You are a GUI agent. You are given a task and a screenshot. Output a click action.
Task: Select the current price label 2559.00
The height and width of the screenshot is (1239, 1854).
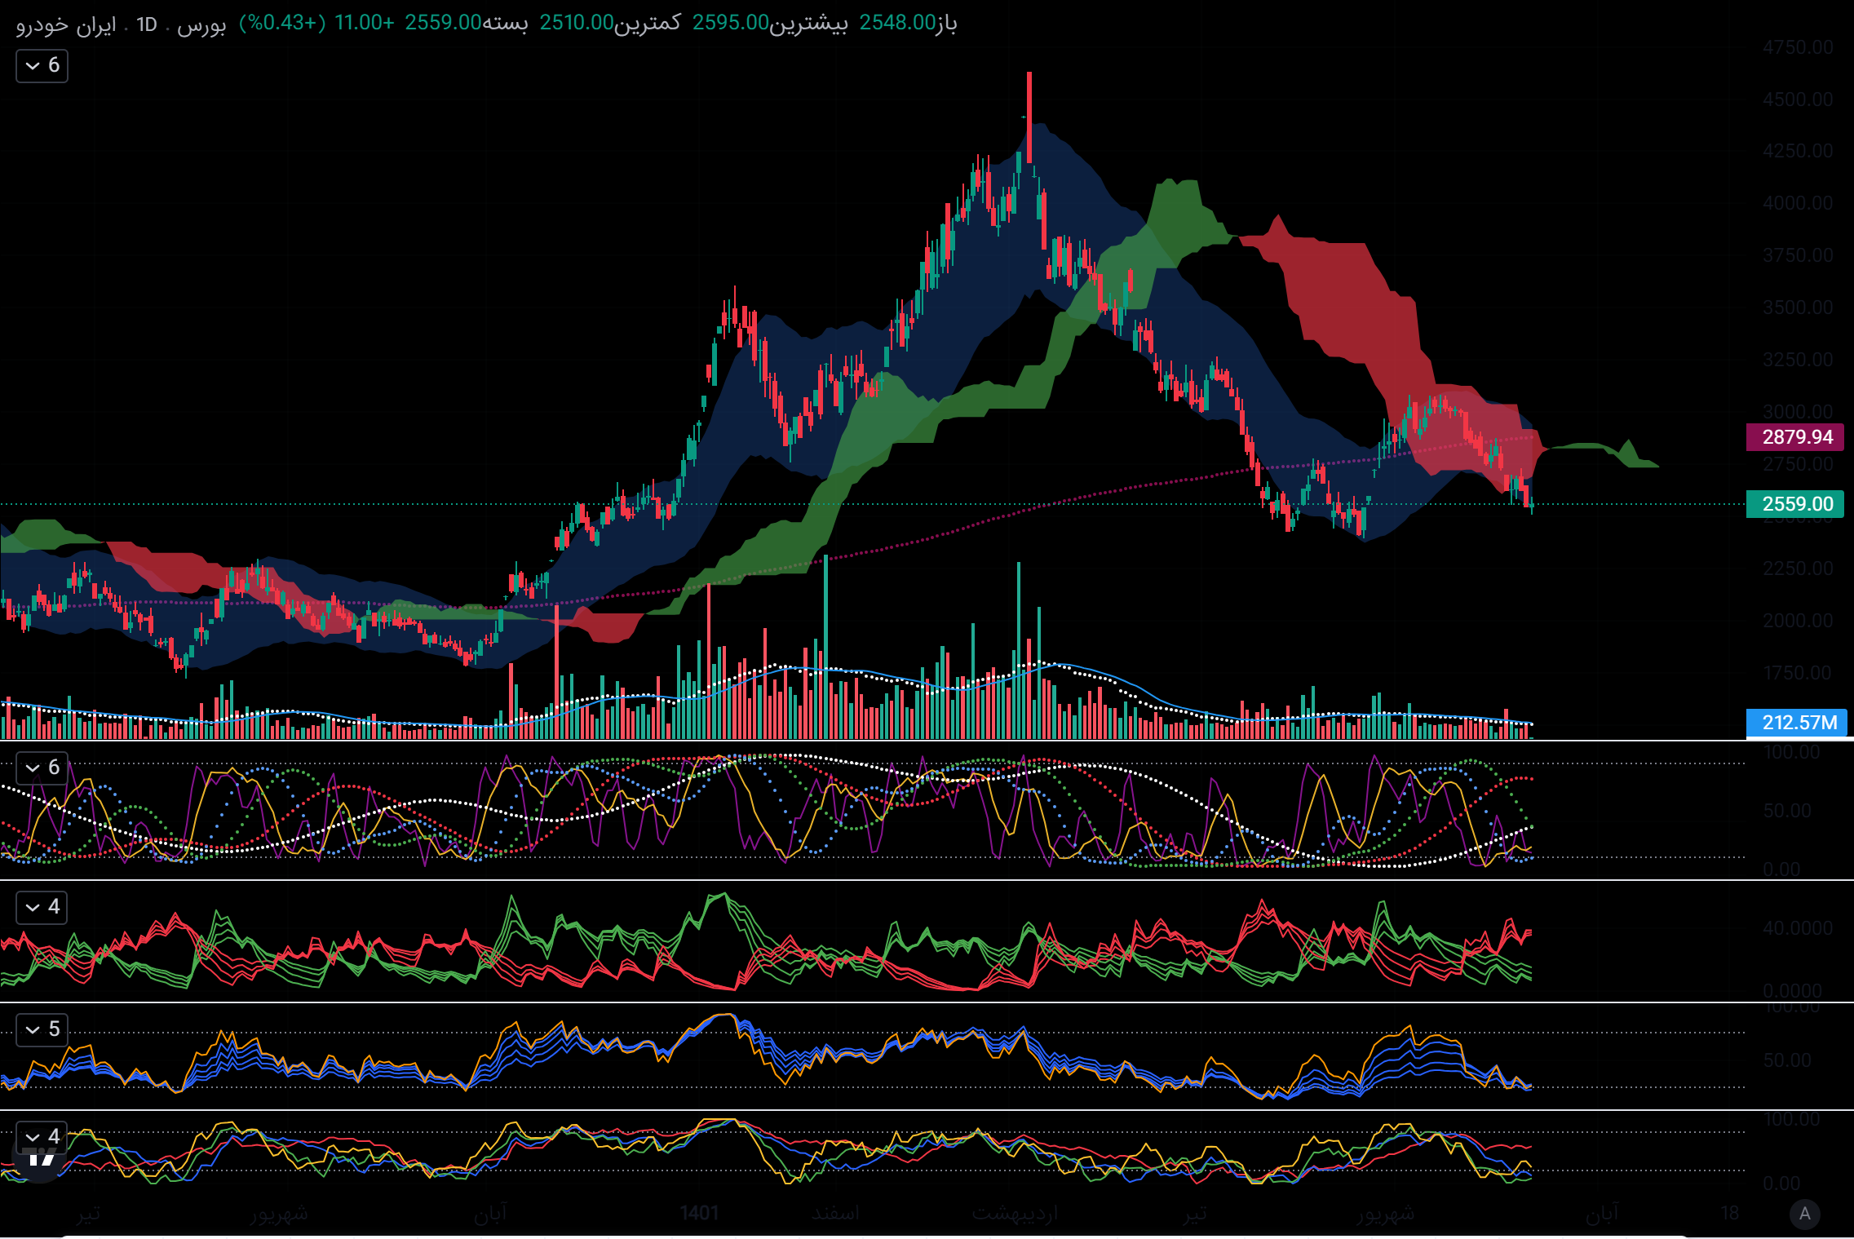pyautogui.click(x=1794, y=504)
